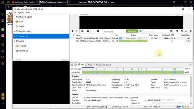Click the Facebook icon in status bar
Screen dimensions: 194x109
tap(178, 107)
